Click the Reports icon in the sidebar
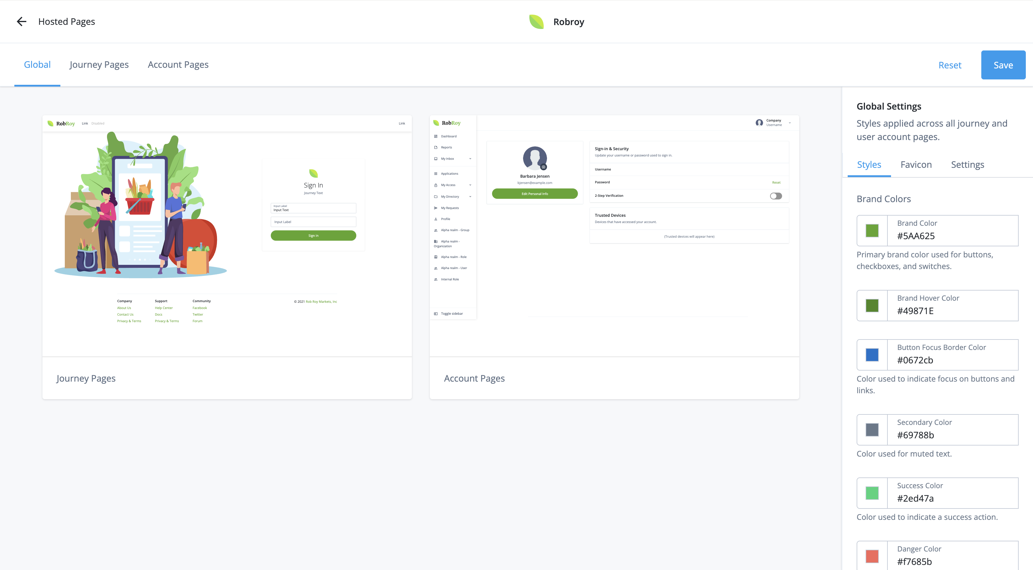The height and width of the screenshot is (570, 1033). pyautogui.click(x=436, y=147)
